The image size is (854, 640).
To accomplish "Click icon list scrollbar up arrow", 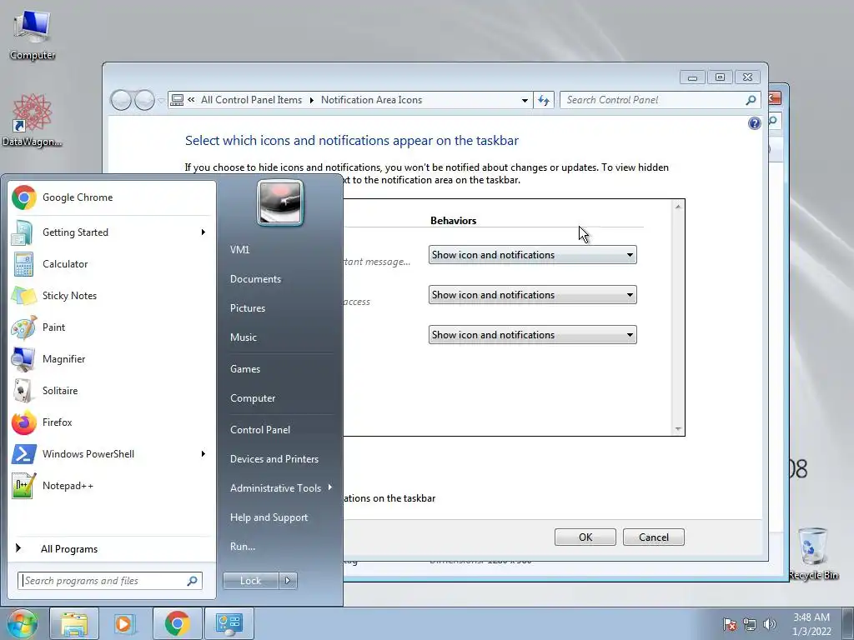I will coord(678,207).
